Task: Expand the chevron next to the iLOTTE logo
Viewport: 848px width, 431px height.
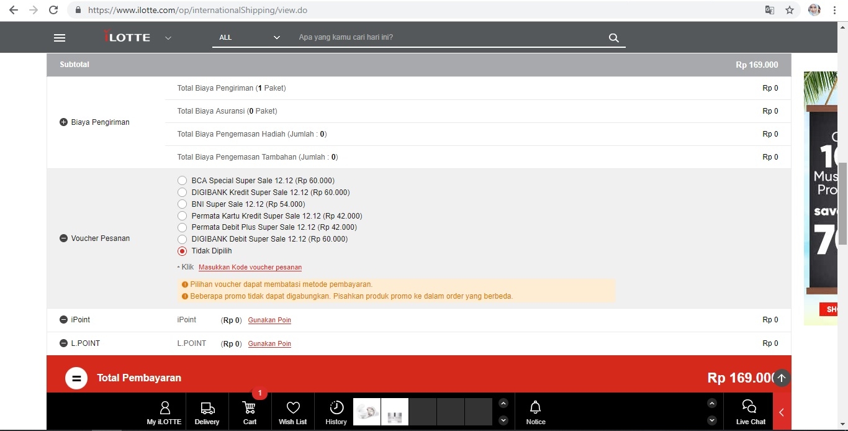Action: click(168, 38)
